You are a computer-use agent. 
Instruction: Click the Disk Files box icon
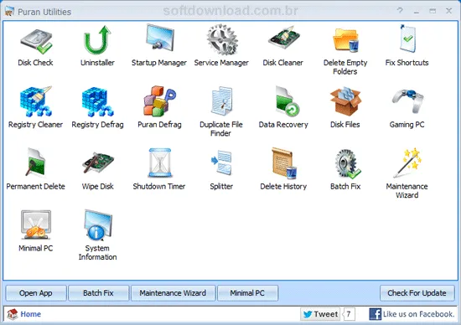tap(345, 101)
